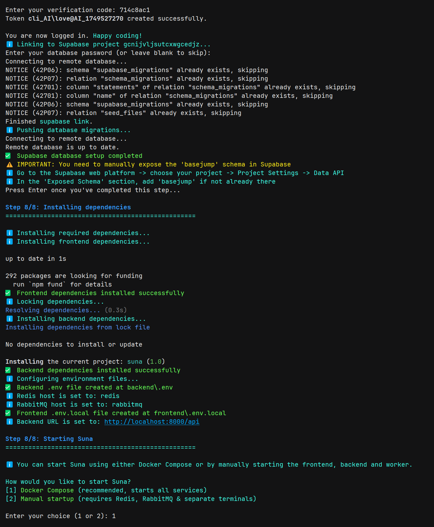Click the token name cli_AI\love@AI_1749527270
Screen dimensions: 434x527
(76, 18)
